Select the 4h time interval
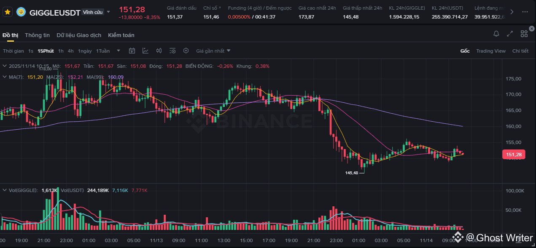The height and width of the screenshot is (248, 536). (x=70, y=51)
